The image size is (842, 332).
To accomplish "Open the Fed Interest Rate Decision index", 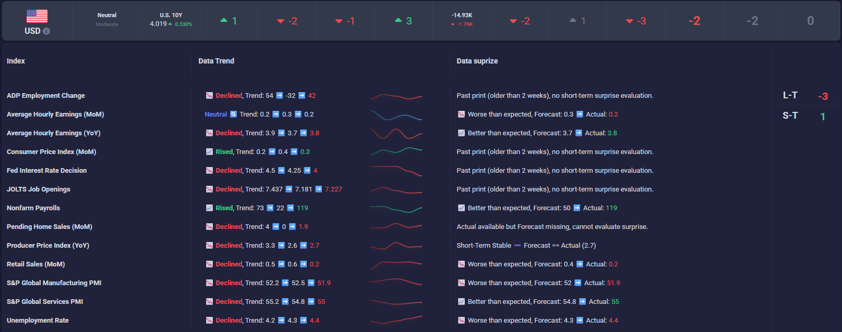I will pyautogui.click(x=46, y=171).
